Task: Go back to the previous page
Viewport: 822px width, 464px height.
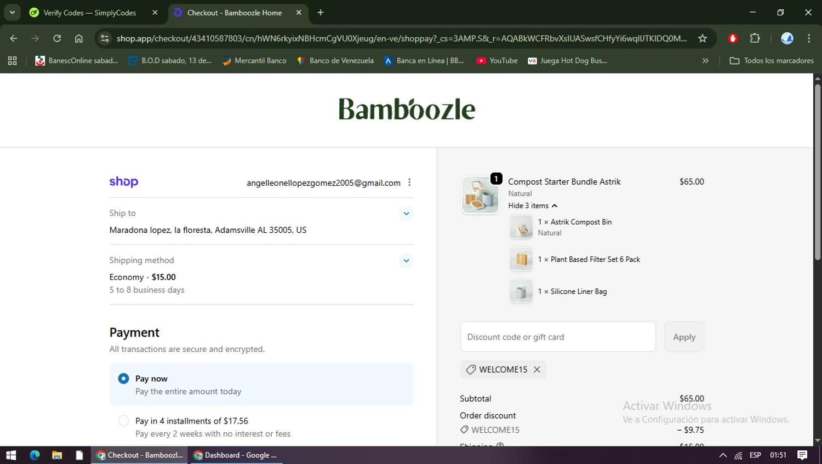Action: point(14,38)
